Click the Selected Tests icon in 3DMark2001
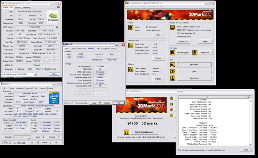This screenshot has height=158, width=258. [x=131, y=45]
